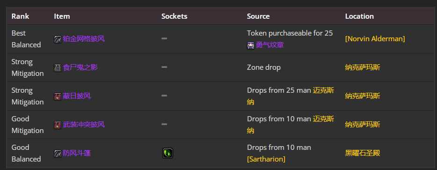
Task: Open the 蔽日披风 item link
Action: pos(77,96)
